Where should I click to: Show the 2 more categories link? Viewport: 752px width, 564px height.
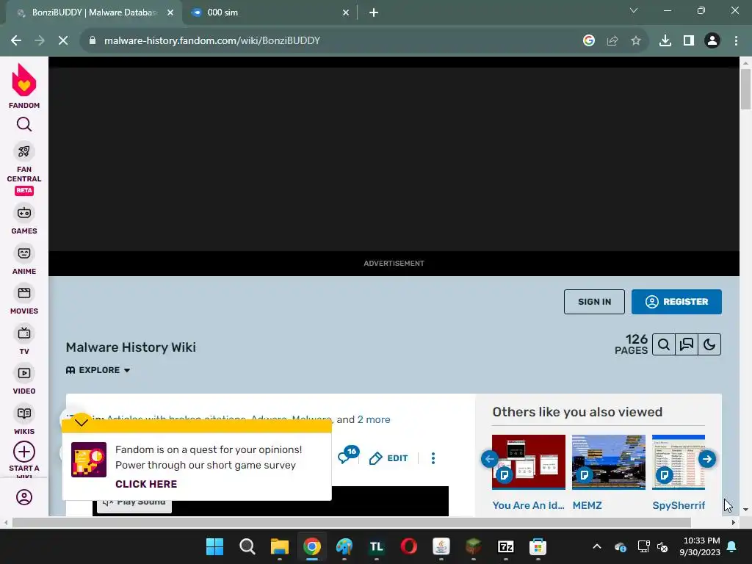pyautogui.click(x=374, y=419)
